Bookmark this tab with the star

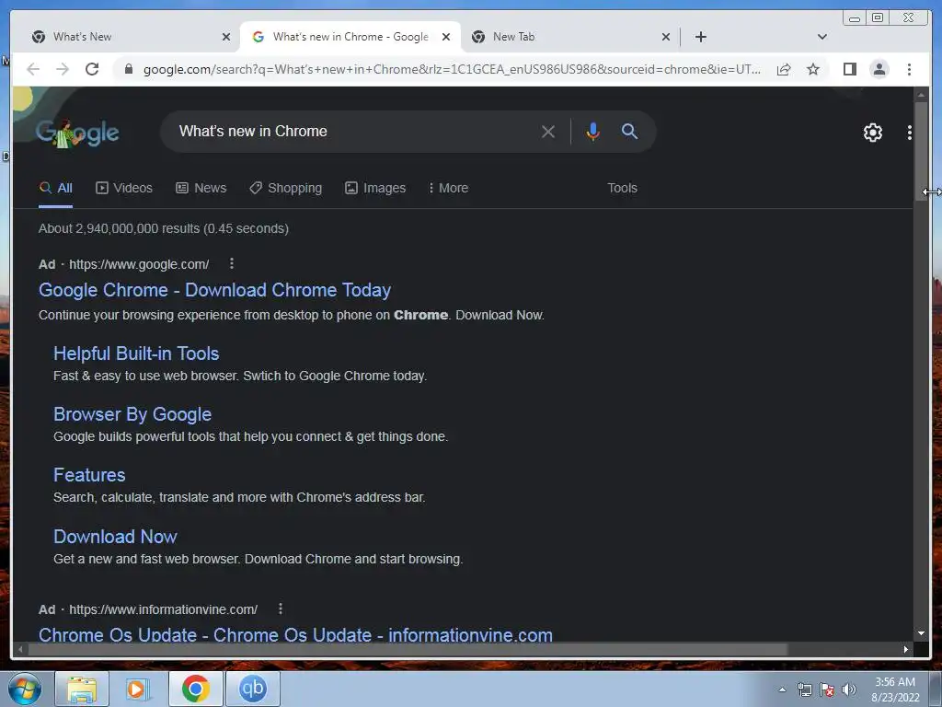point(813,69)
